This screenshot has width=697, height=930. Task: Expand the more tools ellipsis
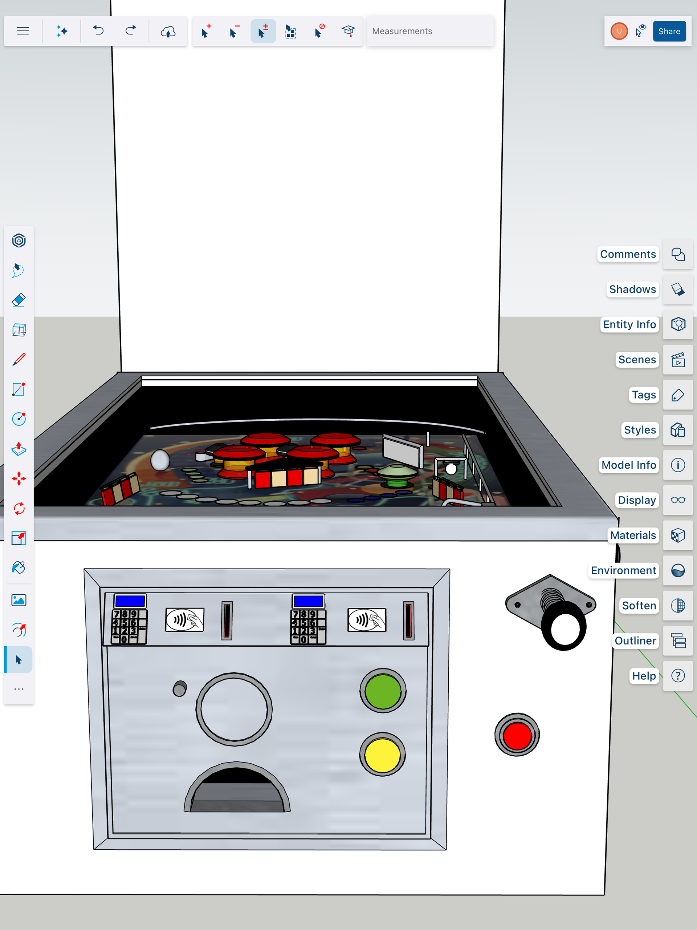pyautogui.click(x=19, y=689)
